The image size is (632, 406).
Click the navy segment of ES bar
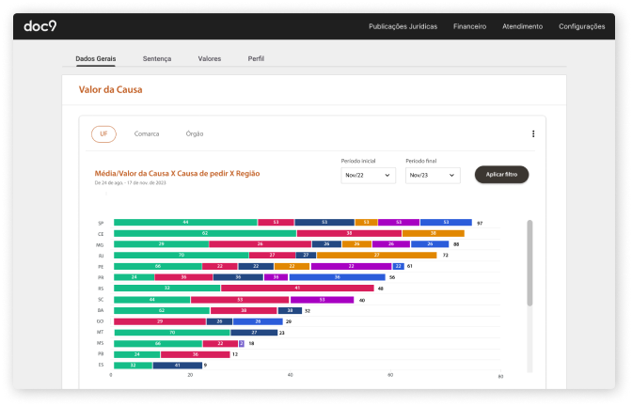(178, 366)
